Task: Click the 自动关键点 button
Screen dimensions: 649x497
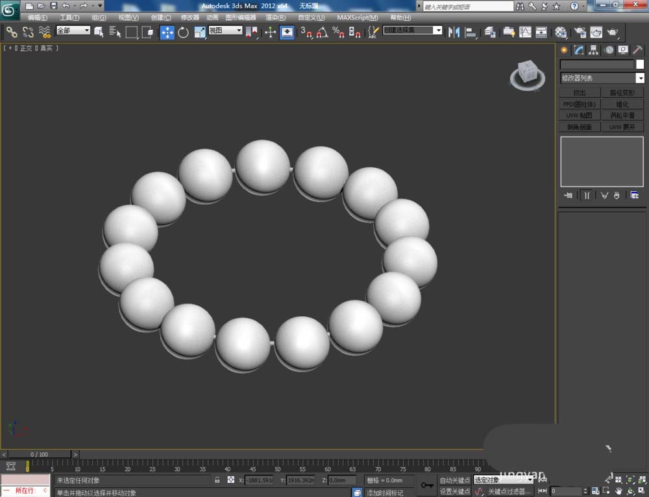Action: [x=454, y=480]
